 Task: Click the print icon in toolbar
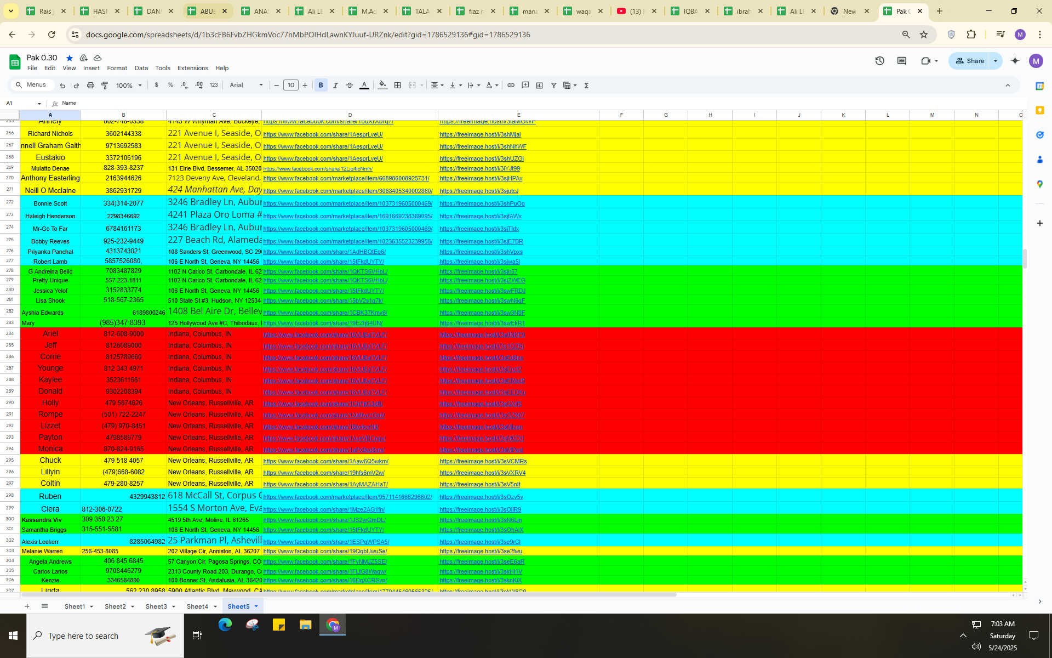[x=90, y=86]
